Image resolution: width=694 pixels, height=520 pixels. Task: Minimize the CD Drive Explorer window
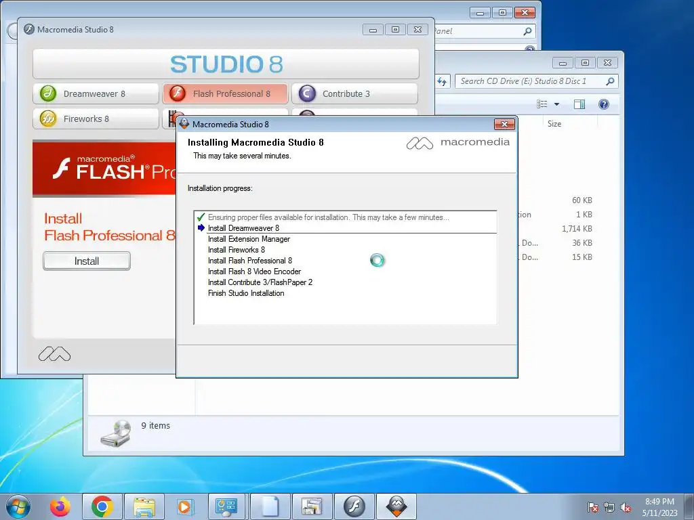tap(563, 63)
